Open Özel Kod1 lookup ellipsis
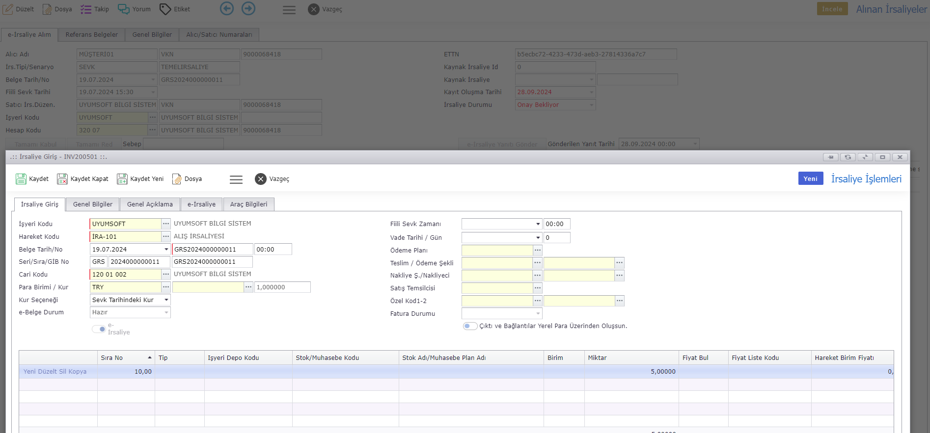 click(538, 301)
